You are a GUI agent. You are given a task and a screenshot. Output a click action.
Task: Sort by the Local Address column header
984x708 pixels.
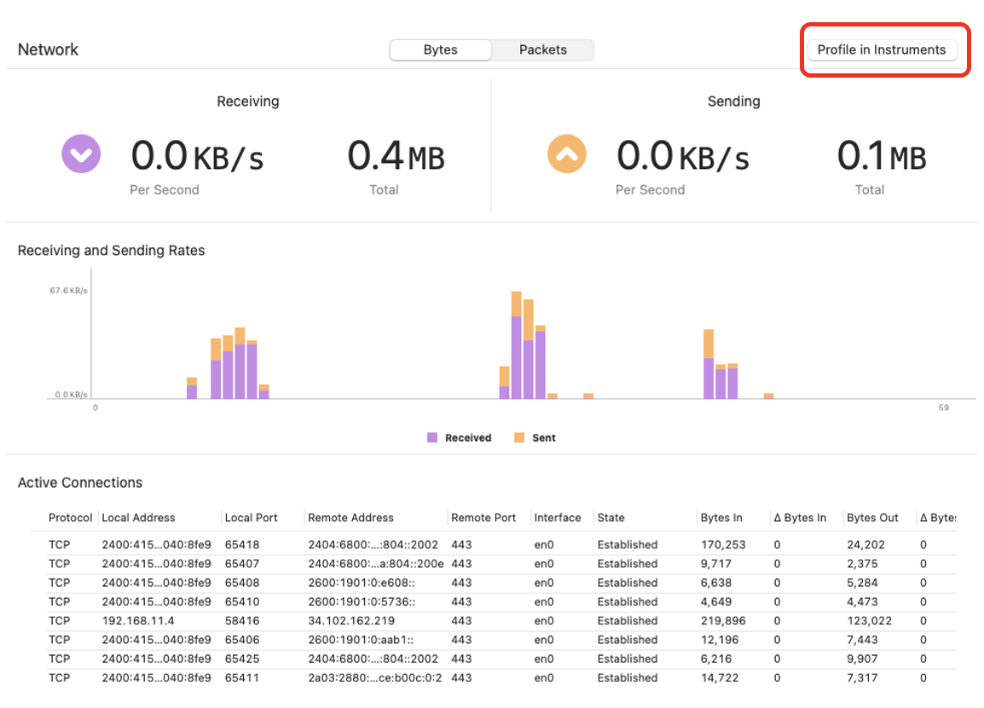point(138,518)
